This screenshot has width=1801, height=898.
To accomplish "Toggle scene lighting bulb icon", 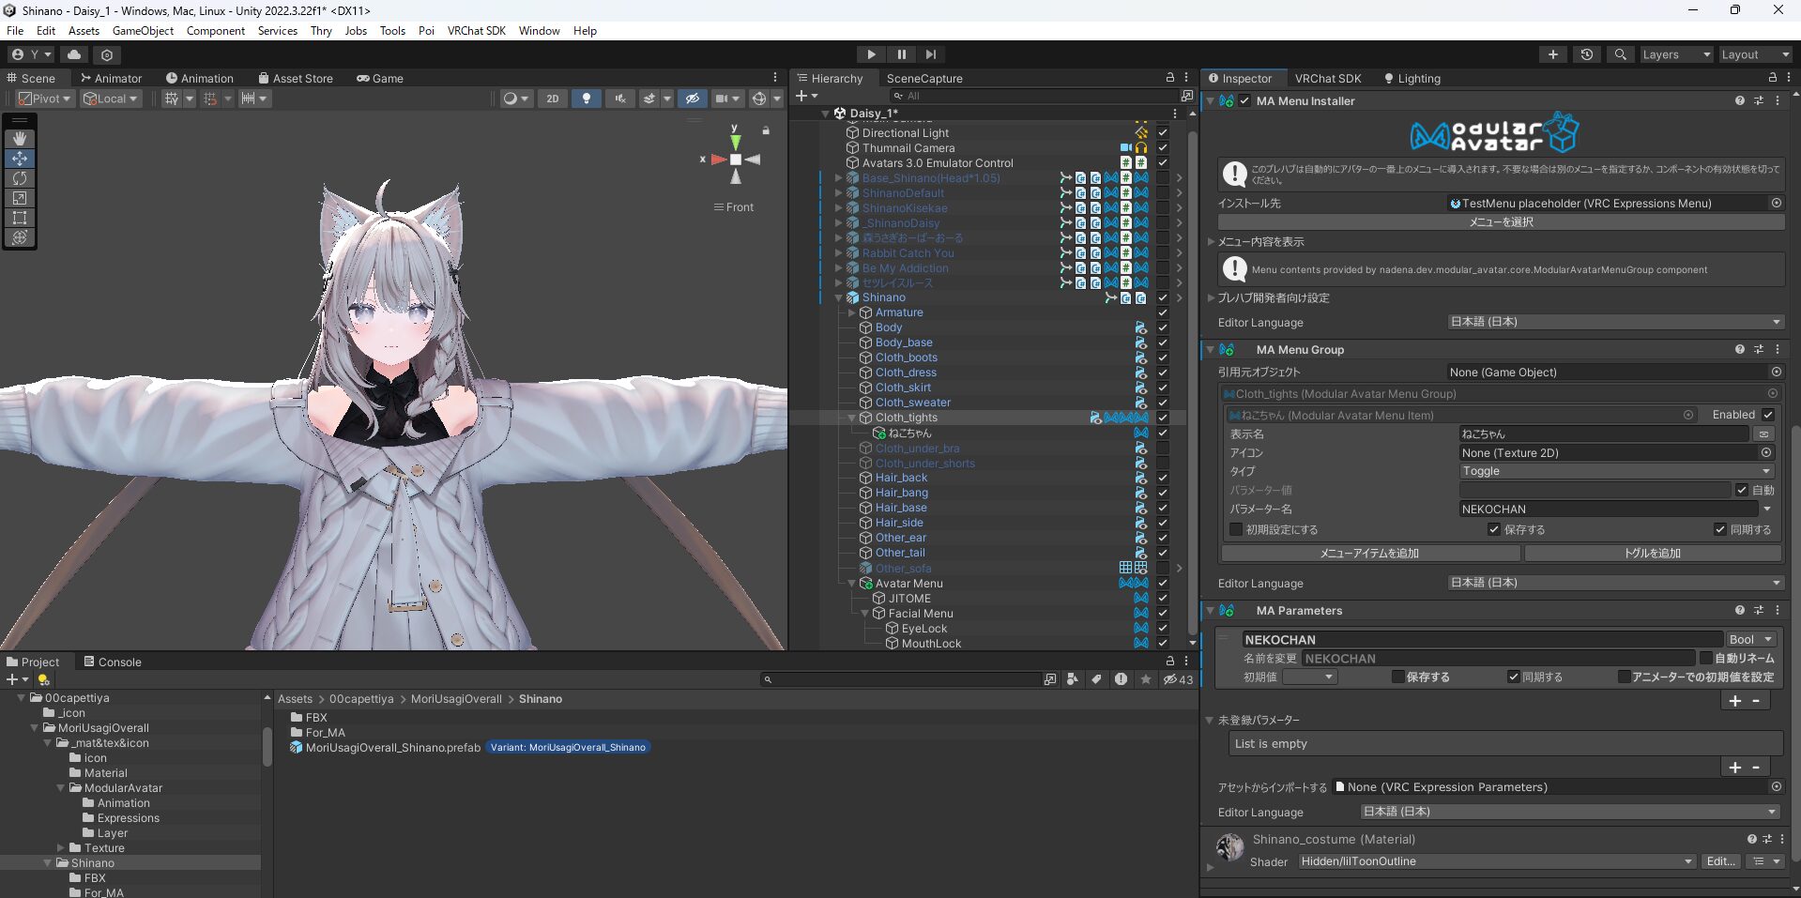I will (x=587, y=99).
